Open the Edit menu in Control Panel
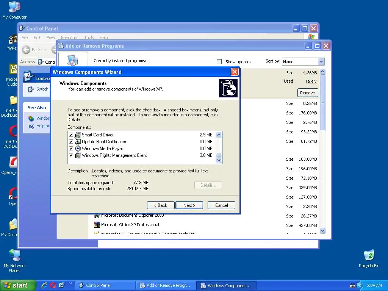Image resolution: width=388 pixels, height=291 pixels. coord(37,38)
